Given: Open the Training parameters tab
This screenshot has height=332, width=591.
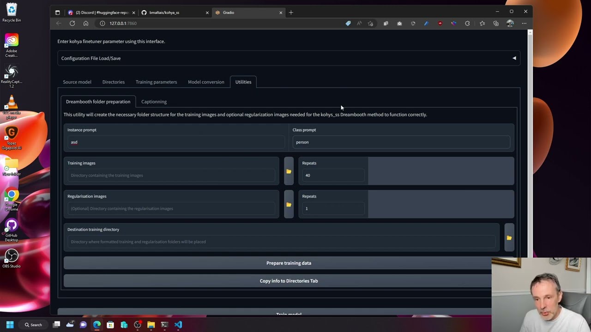Looking at the screenshot, I should pyautogui.click(x=156, y=82).
